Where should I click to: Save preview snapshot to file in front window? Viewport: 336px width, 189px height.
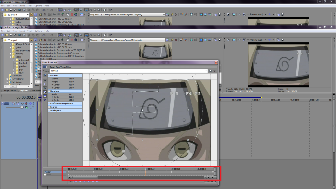(283, 40)
